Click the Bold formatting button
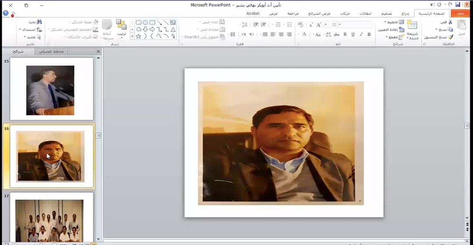Screen dimensions: 473x245 point(369,34)
